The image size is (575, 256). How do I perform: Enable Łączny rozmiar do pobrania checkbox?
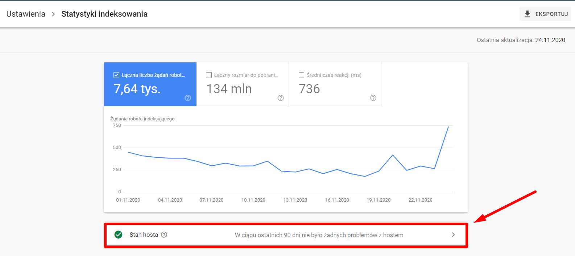(209, 75)
